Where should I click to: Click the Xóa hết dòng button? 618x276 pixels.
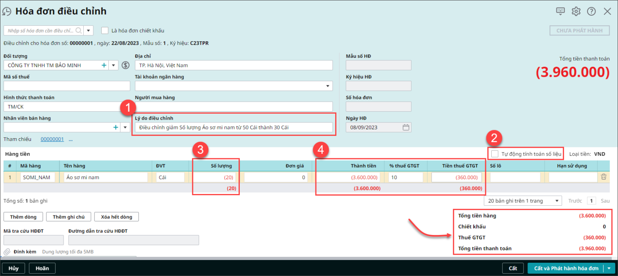[117, 217]
